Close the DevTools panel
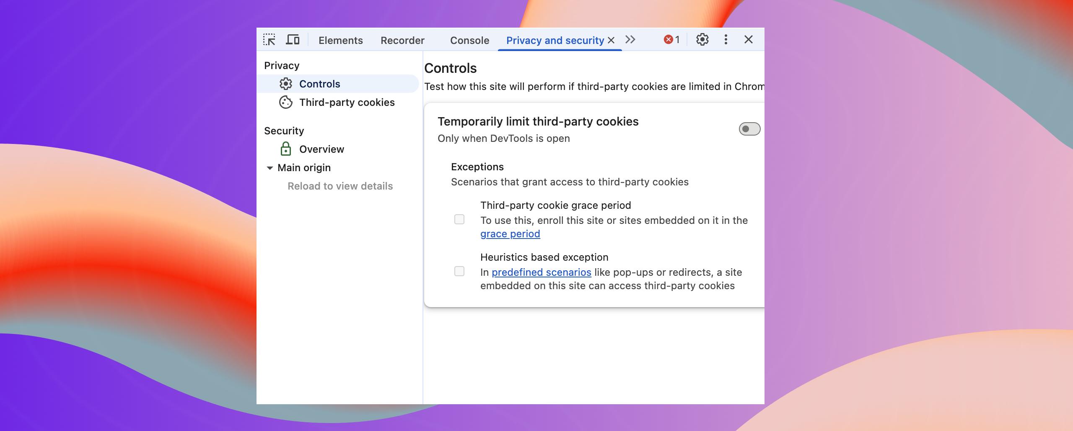 pos(748,40)
